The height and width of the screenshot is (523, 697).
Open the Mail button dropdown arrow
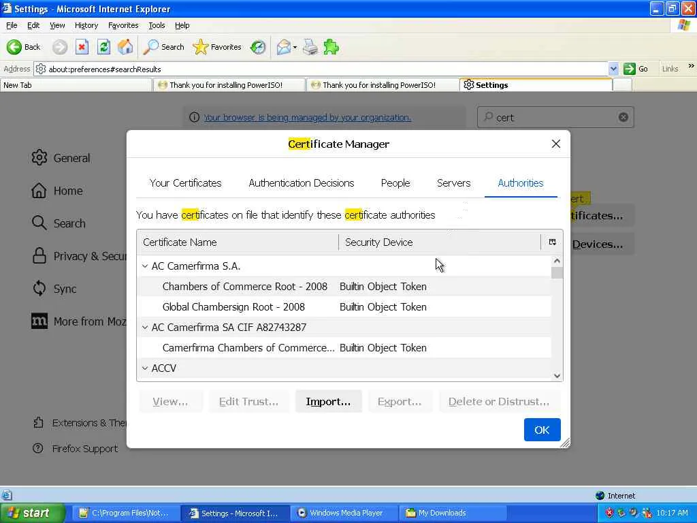pyautogui.click(x=295, y=47)
